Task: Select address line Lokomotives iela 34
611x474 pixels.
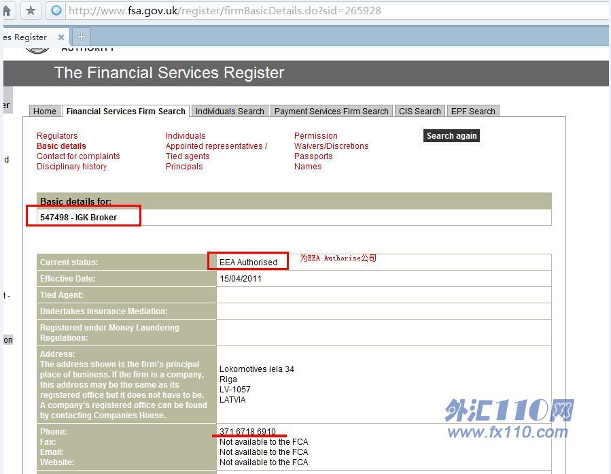Action: click(x=257, y=369)
